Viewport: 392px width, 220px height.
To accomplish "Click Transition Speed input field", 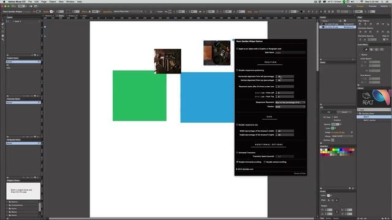I will [285, 156].
